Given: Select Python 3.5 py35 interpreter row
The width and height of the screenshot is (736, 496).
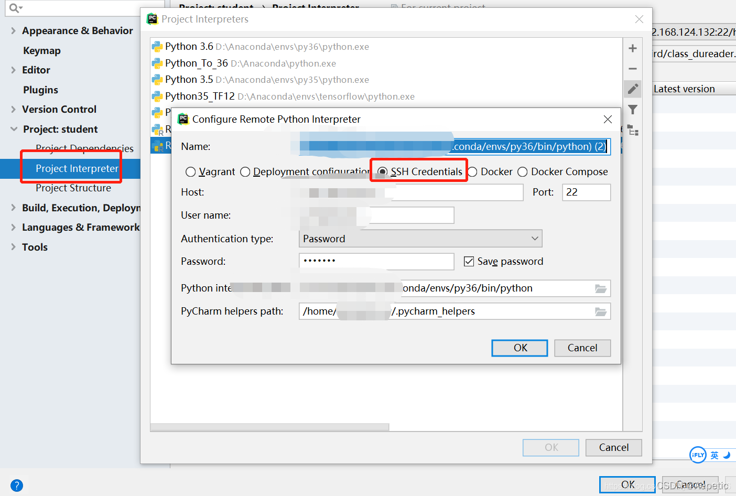Looking at the screenshot, I should tap(386, 80).
